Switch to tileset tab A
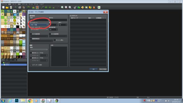 3,60
